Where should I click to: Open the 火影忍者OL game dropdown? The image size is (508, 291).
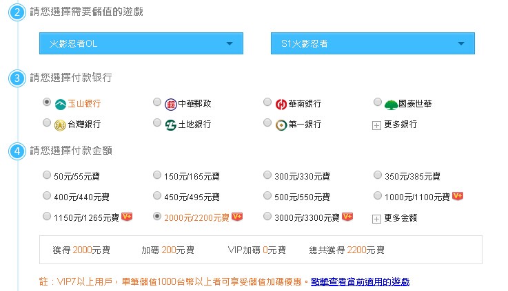(x=141, y=43)
